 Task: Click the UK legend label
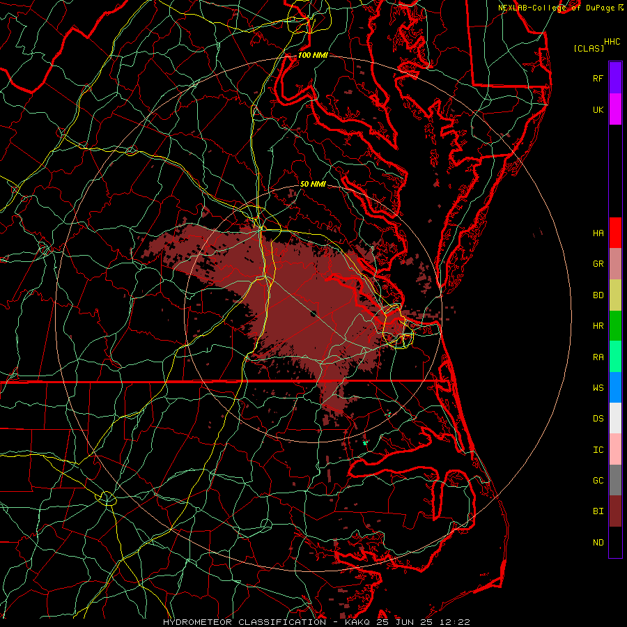click(x=598, y=109)
